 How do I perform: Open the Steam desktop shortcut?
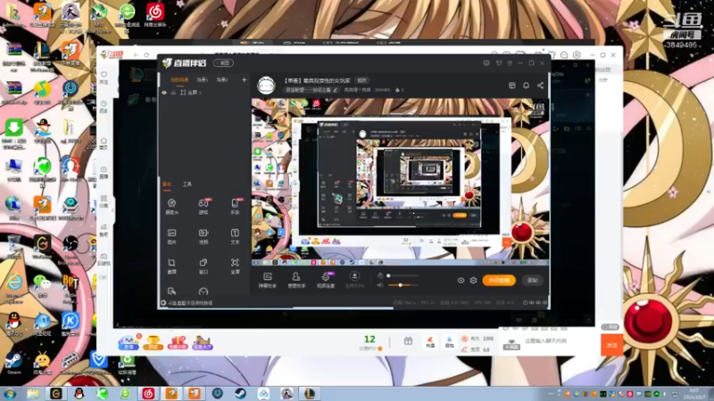pyautogui.click(x=13, y=363)
